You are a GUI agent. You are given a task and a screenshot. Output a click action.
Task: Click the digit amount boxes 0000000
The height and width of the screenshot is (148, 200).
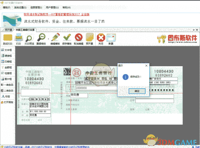(x=161, y=90)
